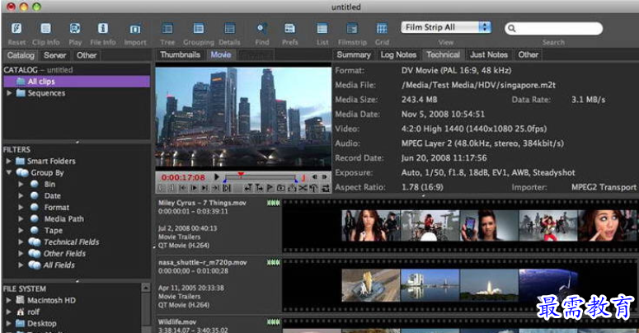
Task: Open the Film Strip All view dropdown
Action: 446,27
